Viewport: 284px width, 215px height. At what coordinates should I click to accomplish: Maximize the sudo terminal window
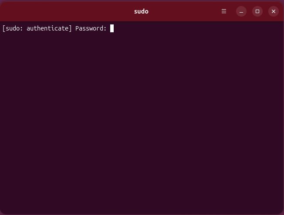(257, 11)
